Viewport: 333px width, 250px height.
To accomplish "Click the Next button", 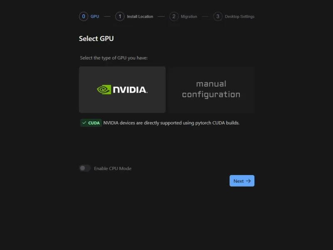I will click(x=242, y=181).
